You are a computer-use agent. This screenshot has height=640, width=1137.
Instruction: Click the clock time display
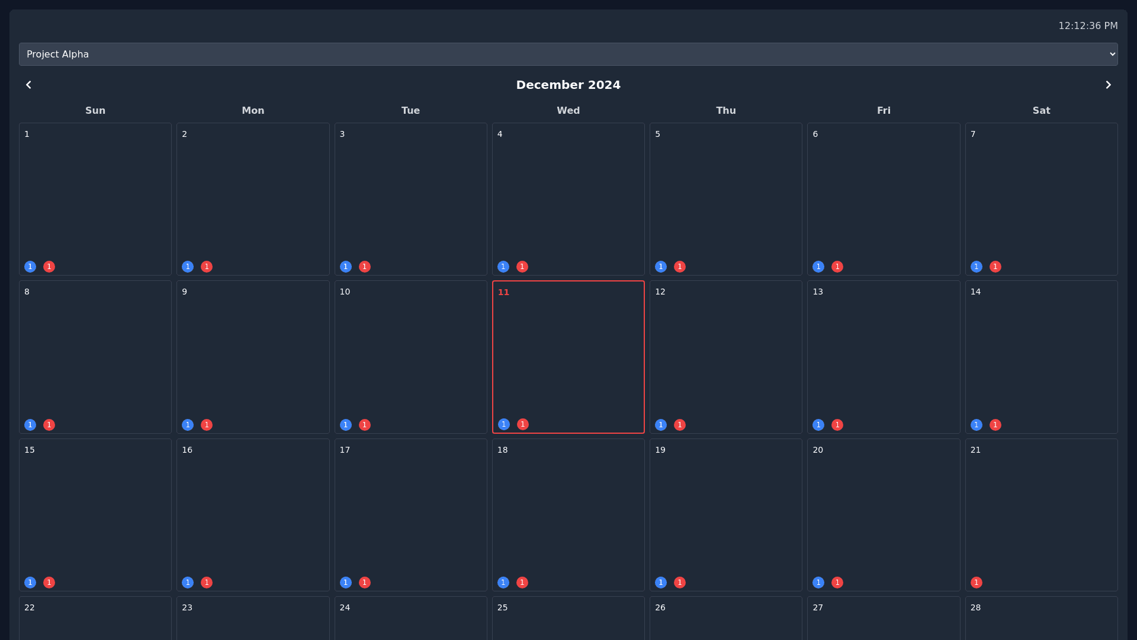(x=1087, y=25)
